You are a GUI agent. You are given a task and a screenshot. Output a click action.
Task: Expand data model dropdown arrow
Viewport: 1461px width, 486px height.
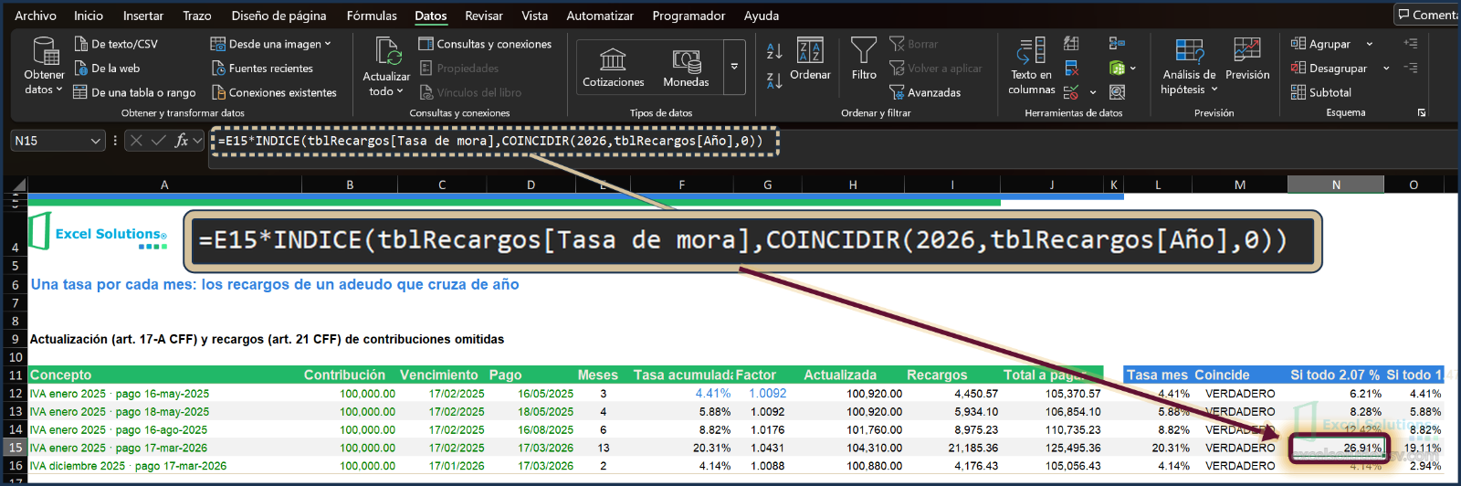(1133, 69)
